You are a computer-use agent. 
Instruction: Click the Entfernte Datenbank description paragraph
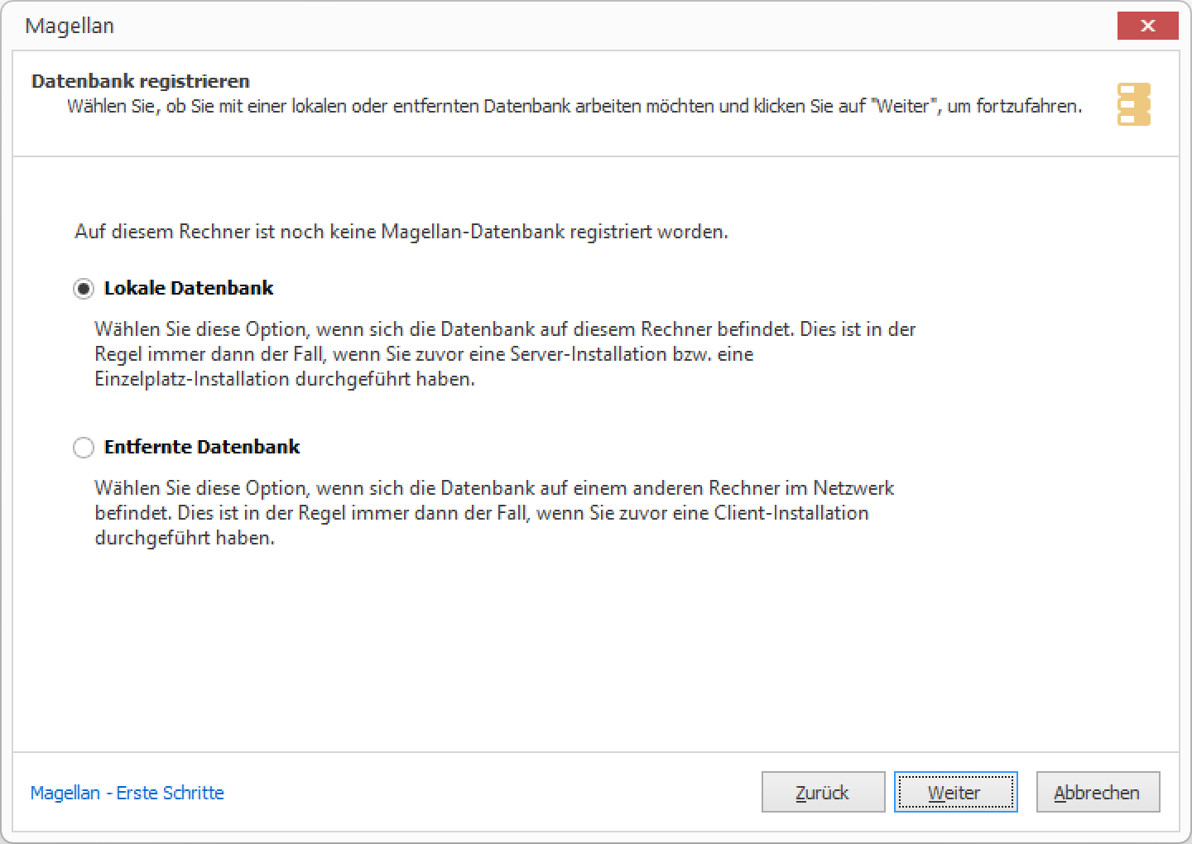tap(494, 513)
